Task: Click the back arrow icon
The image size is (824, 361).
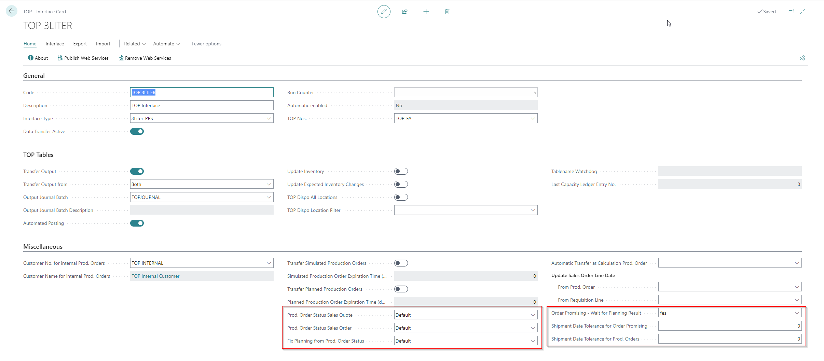Action: (x=12, y=11)
